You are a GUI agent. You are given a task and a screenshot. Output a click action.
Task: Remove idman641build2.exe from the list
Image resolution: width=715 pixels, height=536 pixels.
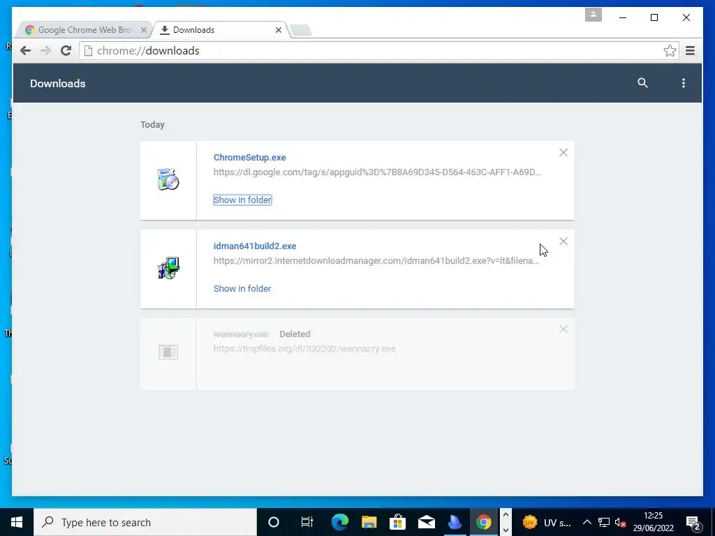[563, 241]
